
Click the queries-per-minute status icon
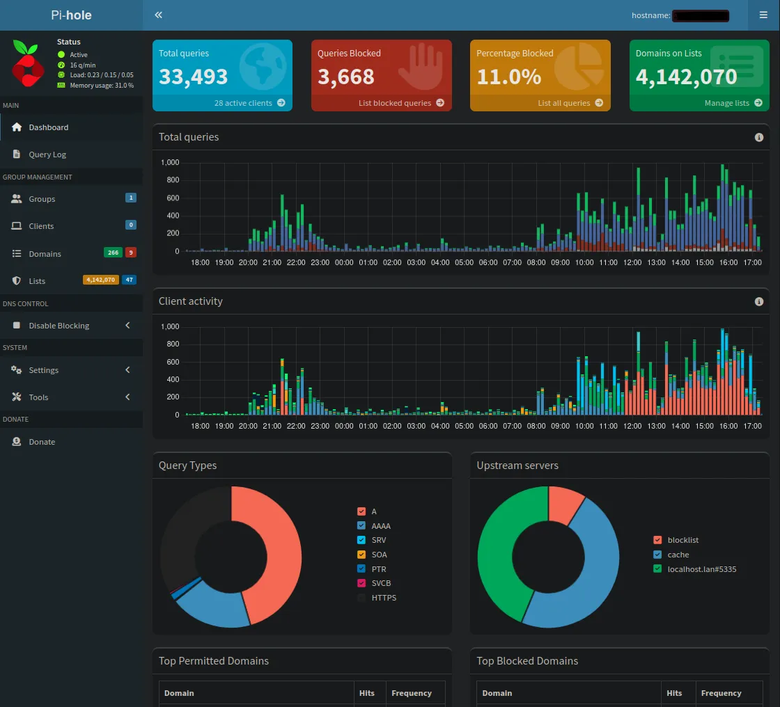click(61, 65)
